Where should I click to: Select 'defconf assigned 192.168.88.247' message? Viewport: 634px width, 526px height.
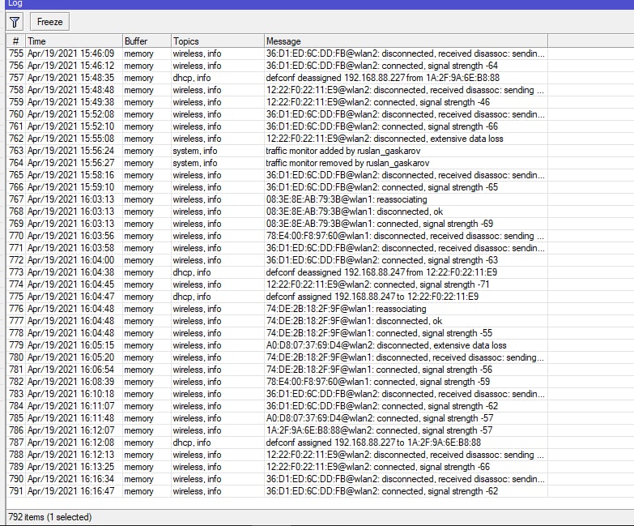click(x=372, y=297)
